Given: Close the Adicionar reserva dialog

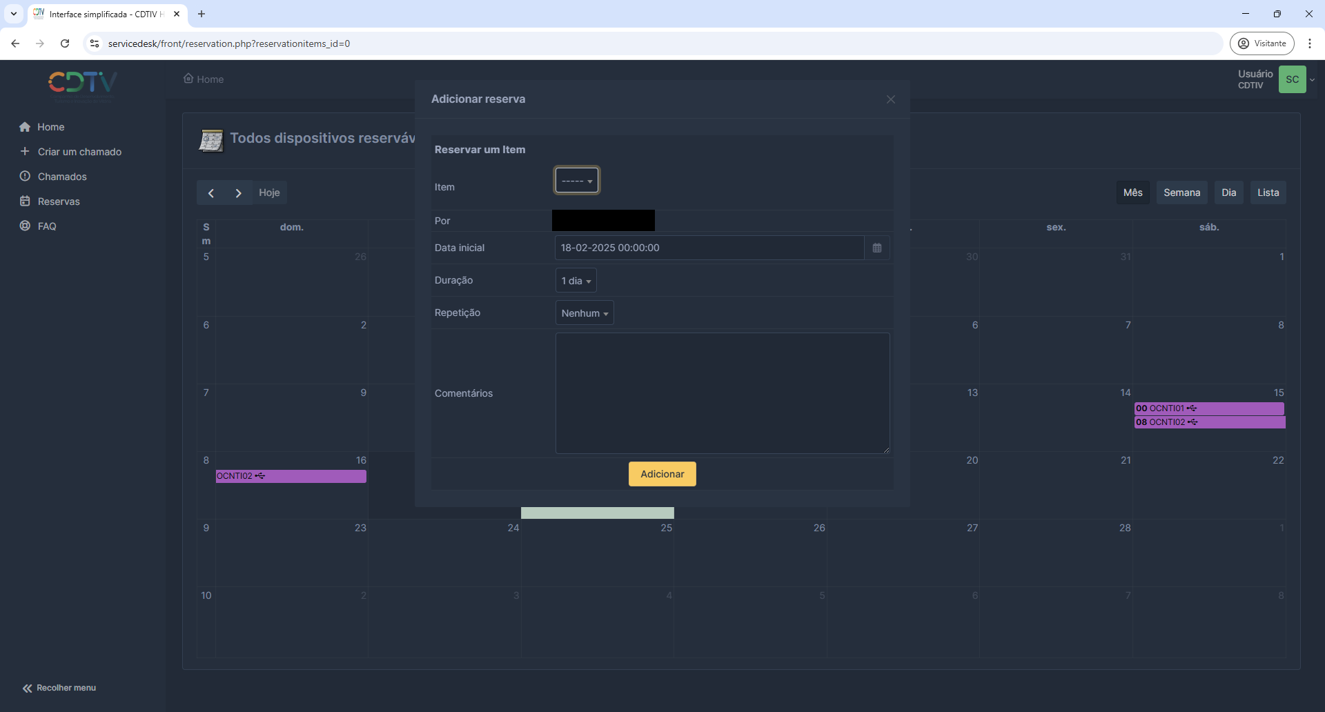Looking at the screenshot, I should pyautogui.click(x=890, y=99).
